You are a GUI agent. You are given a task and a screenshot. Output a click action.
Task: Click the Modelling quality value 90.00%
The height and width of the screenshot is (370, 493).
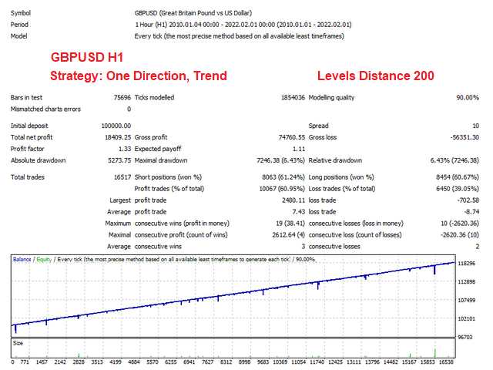coord(468,98)
